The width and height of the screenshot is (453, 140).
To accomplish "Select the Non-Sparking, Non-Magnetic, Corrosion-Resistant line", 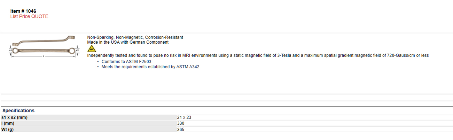I will coord(135,37).
